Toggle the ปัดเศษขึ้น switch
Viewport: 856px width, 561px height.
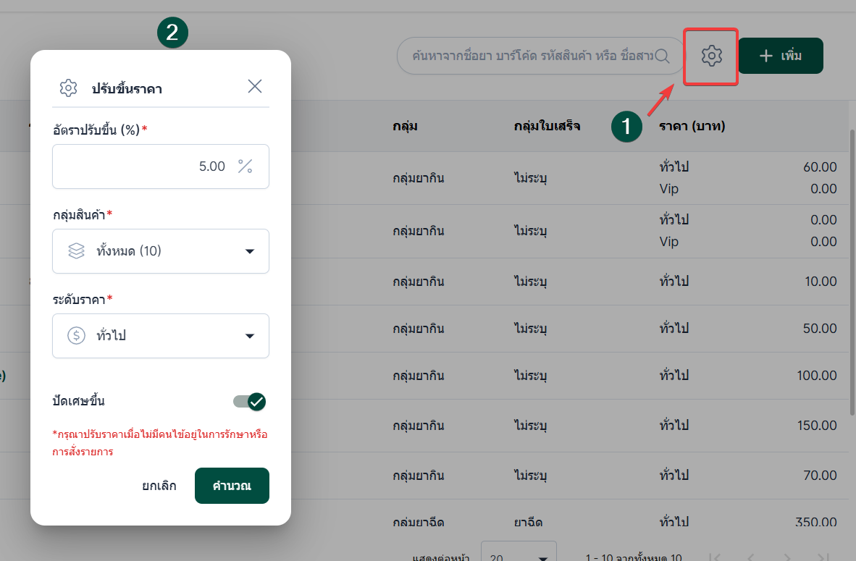[250, 402]
